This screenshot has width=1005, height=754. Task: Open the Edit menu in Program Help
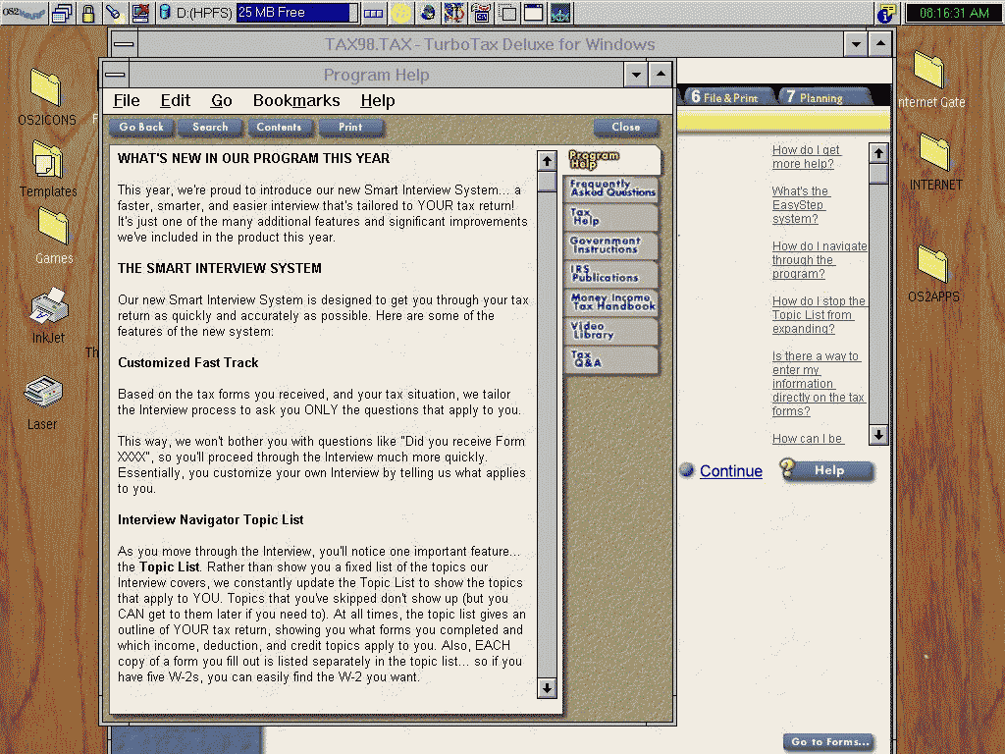pyautogui.click(x=175, y=101)
